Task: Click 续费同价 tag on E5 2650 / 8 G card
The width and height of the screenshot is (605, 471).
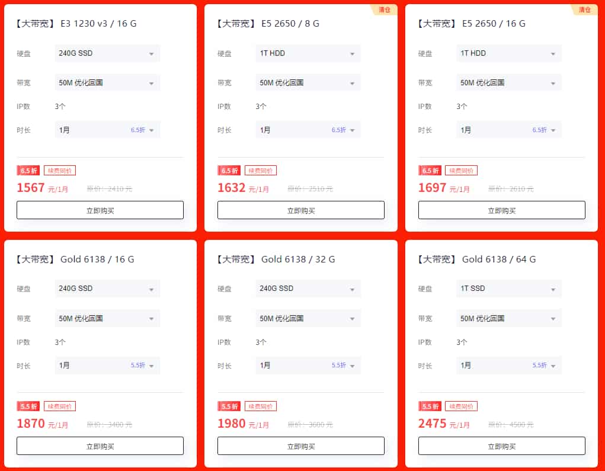Action: click(x=261, y=171)
